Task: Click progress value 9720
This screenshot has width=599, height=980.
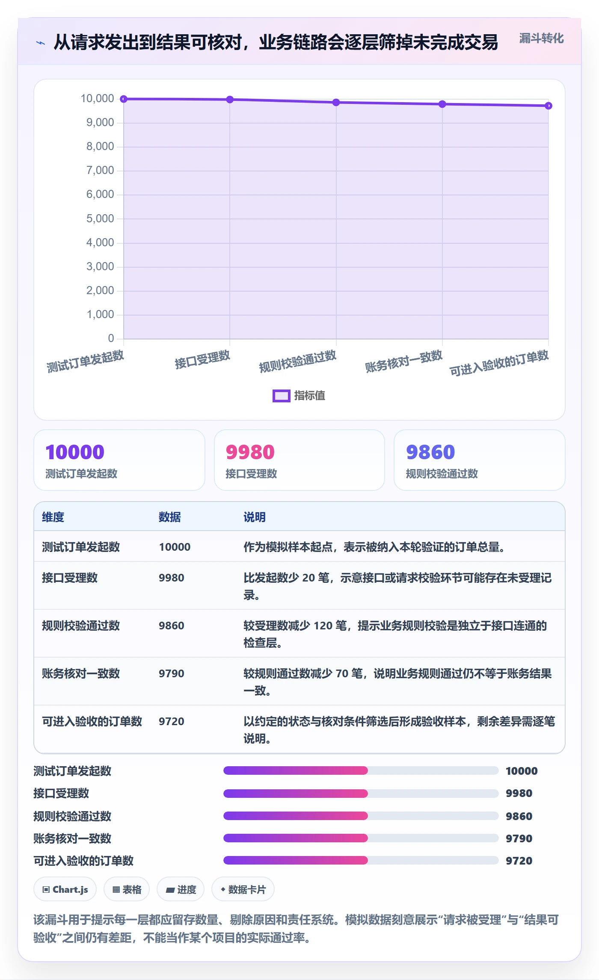Action: (519, 861)
